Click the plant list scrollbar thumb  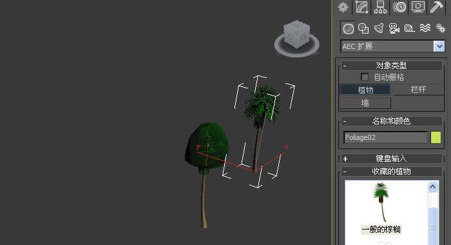432,226
